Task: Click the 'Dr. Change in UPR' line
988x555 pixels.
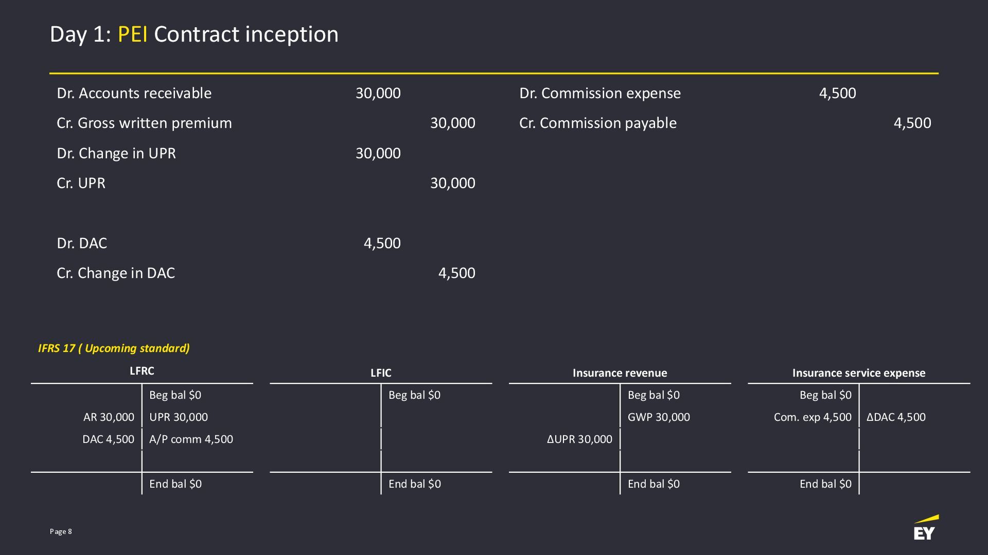Action: click(116, 153)
